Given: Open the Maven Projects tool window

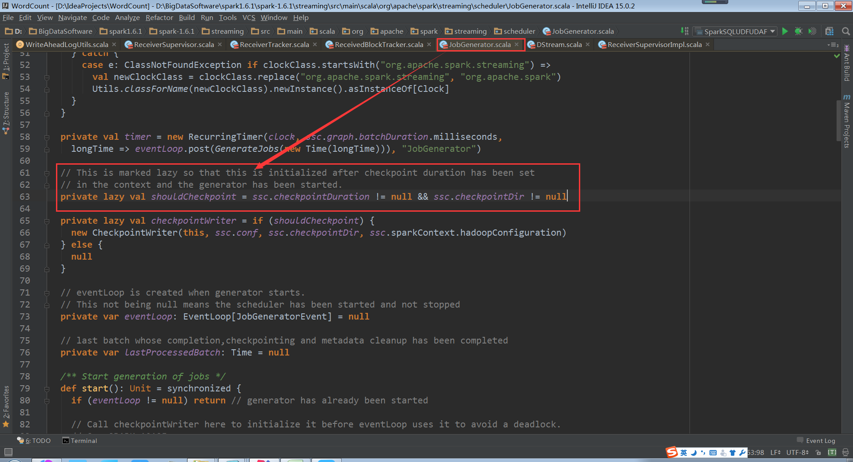Looking at the screenshot, I should (847, 121).
